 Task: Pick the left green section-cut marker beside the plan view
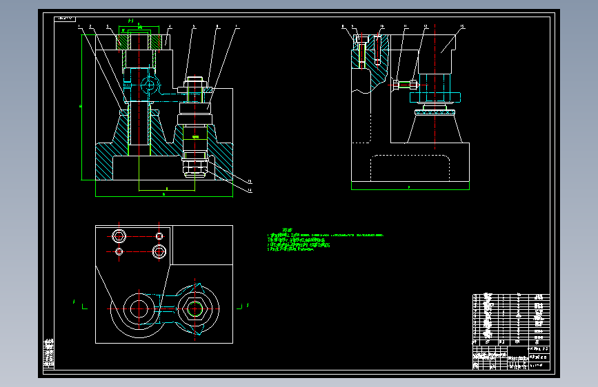80,304
